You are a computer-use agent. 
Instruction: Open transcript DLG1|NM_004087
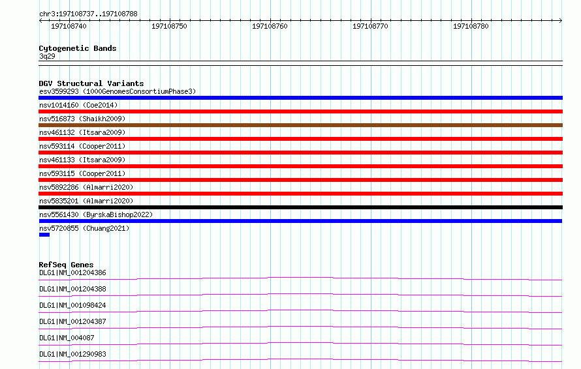coord(67,338)
